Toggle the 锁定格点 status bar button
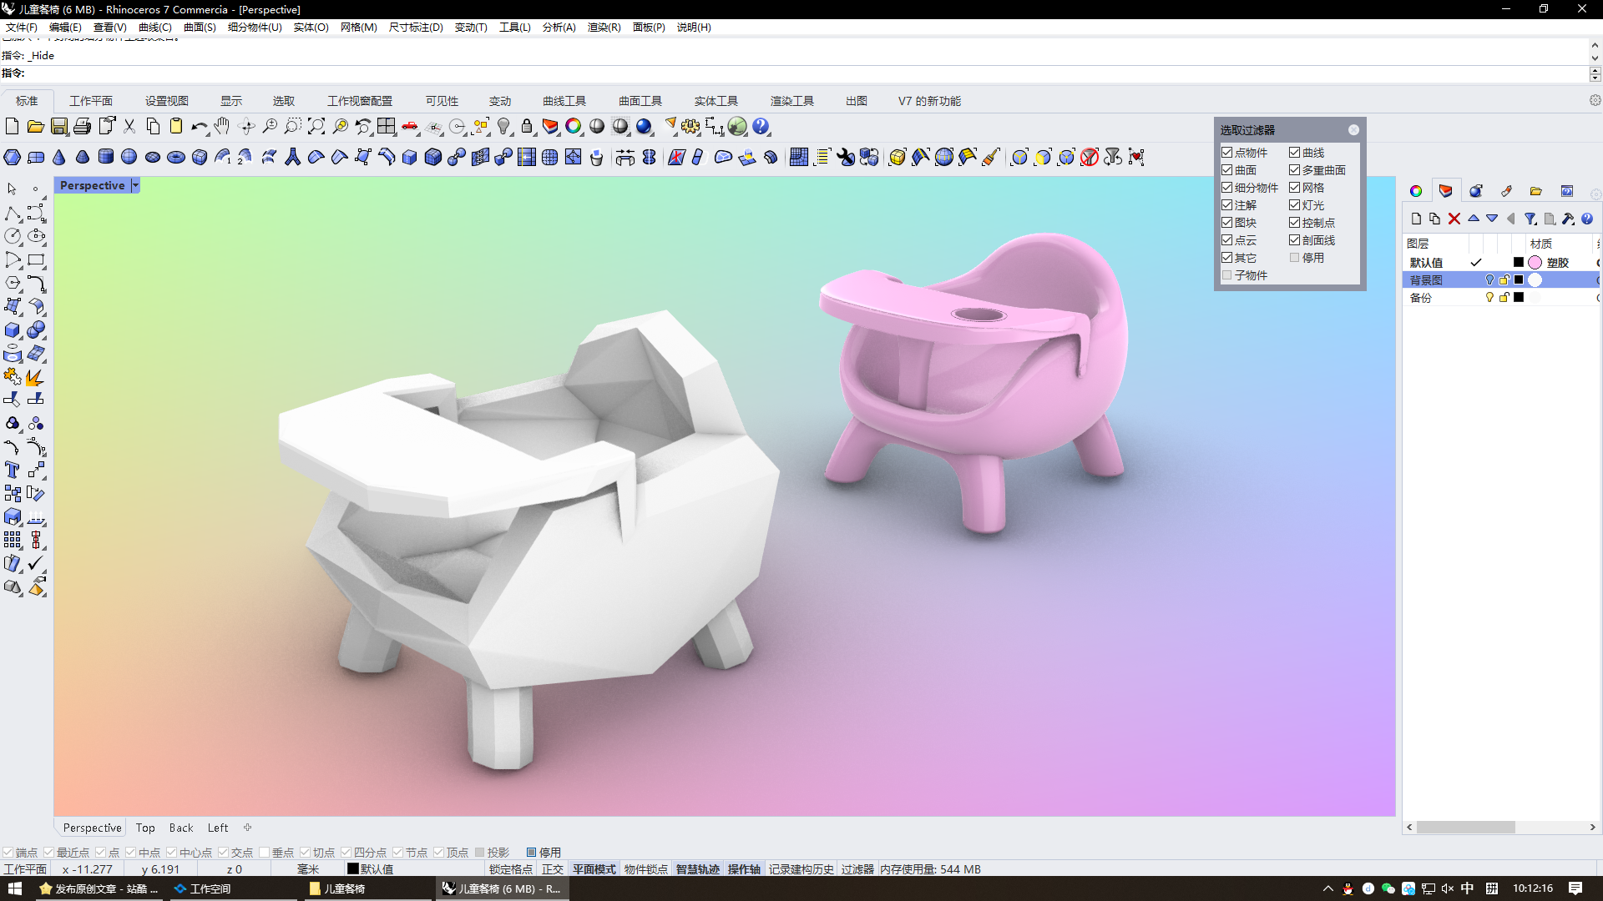This screenshot has width=1603, height=901. [x=510, y=869]
